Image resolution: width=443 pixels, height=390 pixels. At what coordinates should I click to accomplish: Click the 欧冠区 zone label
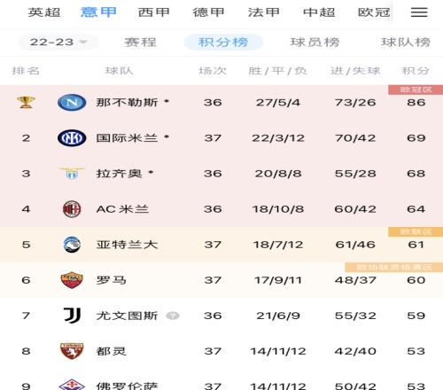point(416,90)
